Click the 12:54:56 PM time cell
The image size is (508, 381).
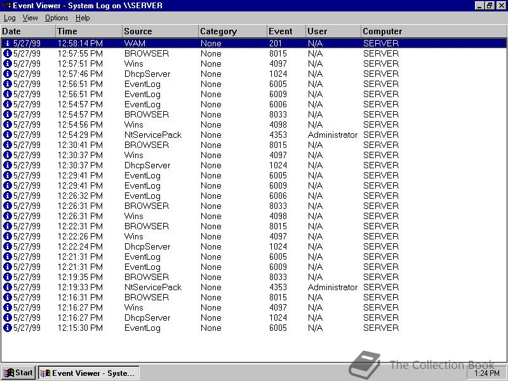tap(80, 124)
